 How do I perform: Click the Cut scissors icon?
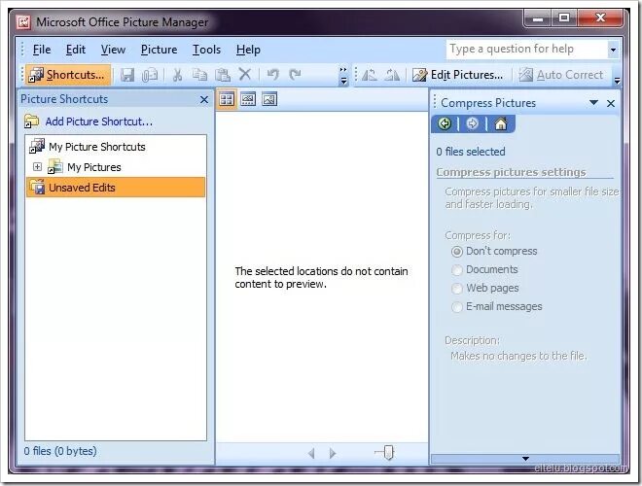(x=177, y=75)
